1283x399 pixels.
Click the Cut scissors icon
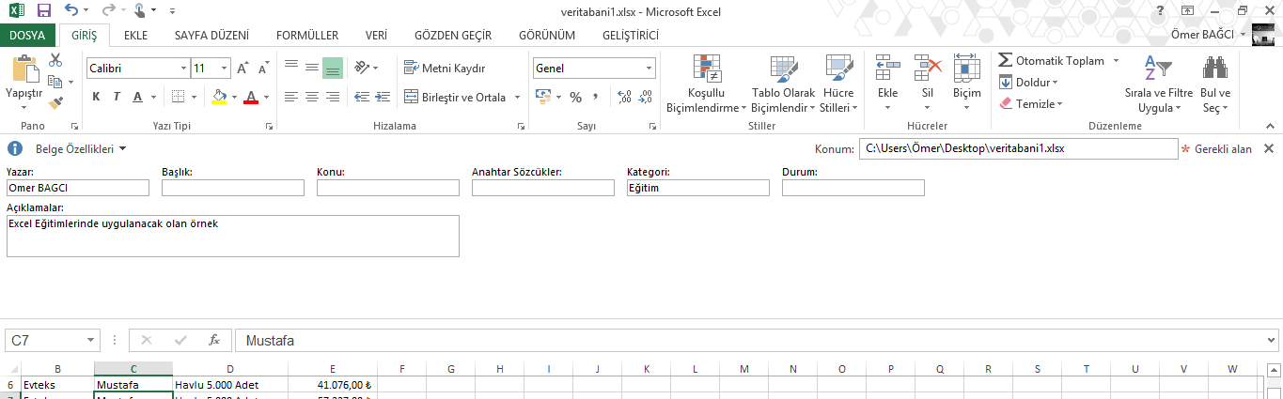click(55, 60)
